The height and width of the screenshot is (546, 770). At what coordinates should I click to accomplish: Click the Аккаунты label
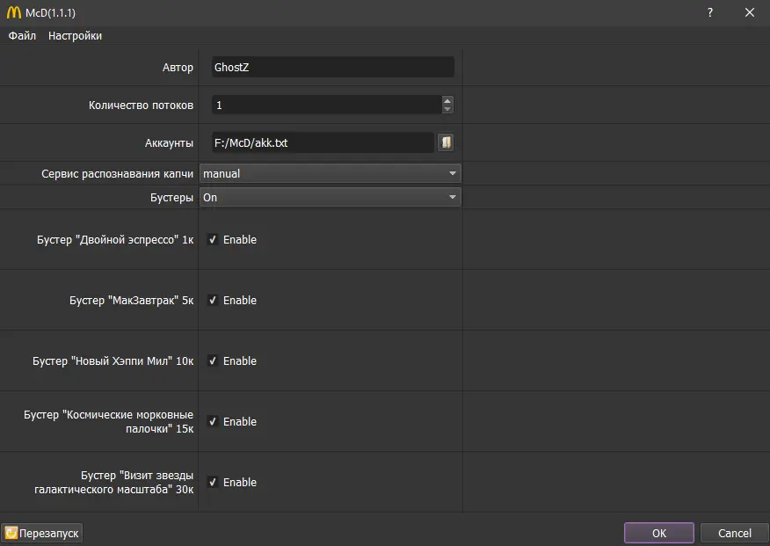tap(169, 143)
